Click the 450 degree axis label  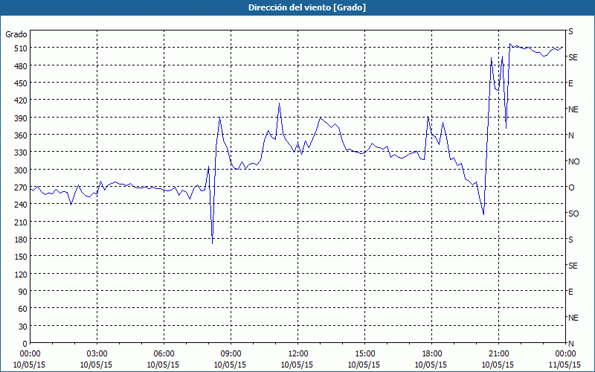pyautogui.click(x=21, y=83)
